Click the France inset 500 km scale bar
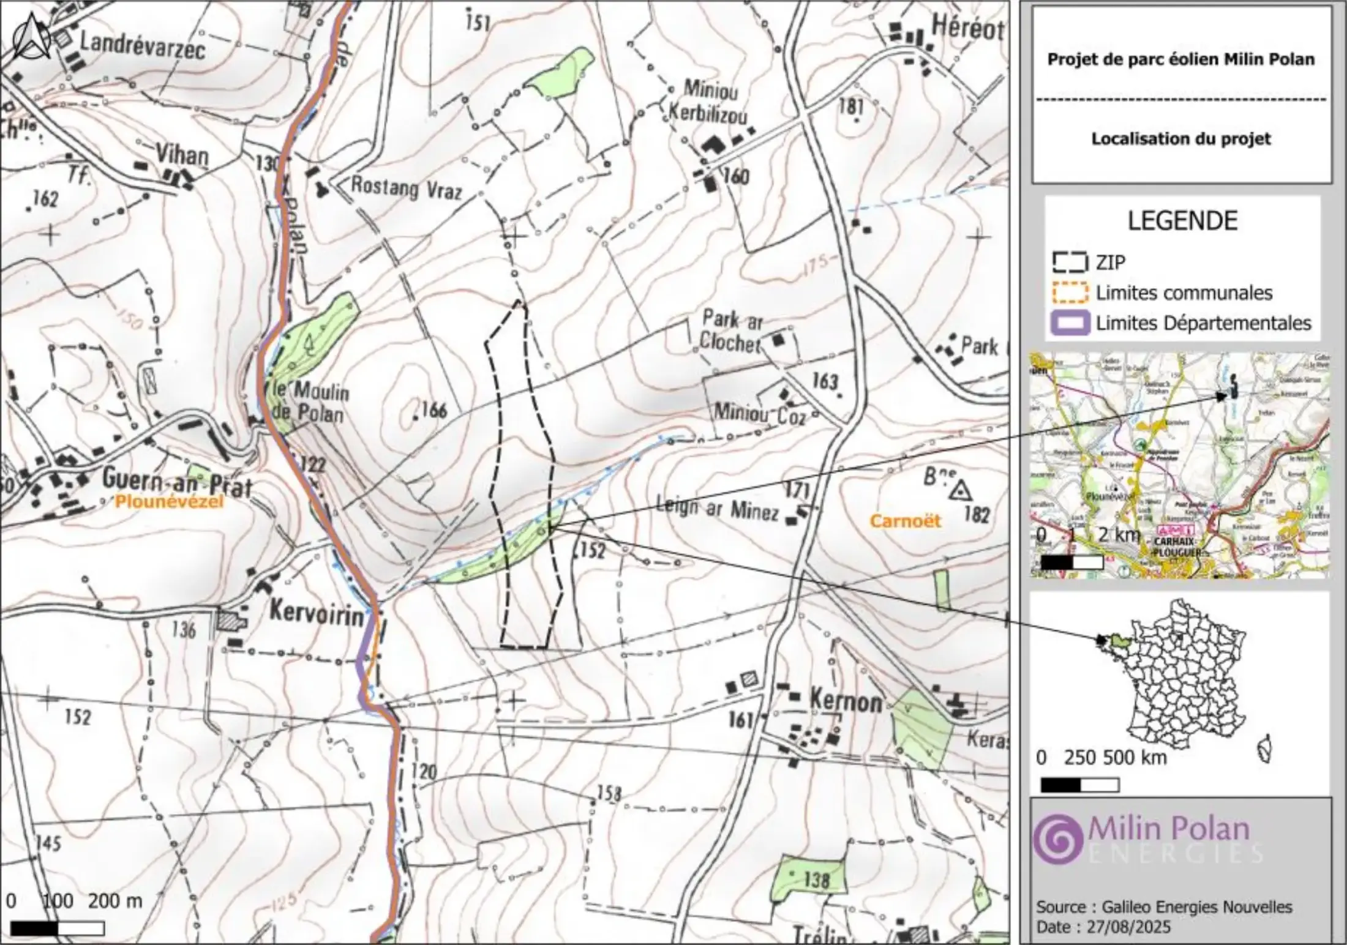The width and height of the screenshot is (1347, 945). pyautogui.click(x=1079, y=785)
